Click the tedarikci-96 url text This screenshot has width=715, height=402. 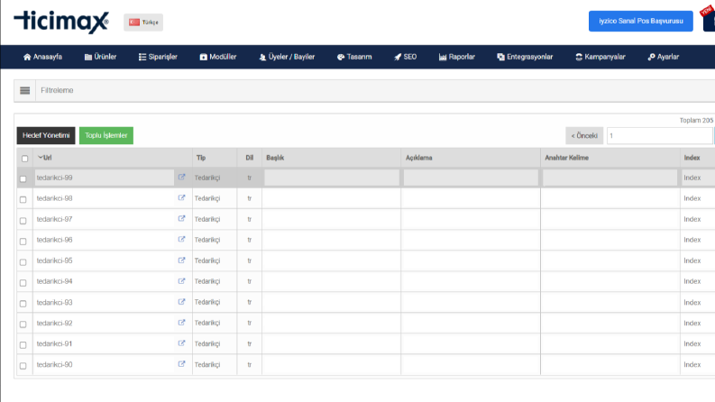54,240
